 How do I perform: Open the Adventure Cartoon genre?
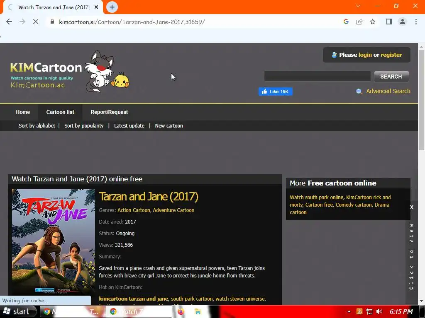point(173,210)
